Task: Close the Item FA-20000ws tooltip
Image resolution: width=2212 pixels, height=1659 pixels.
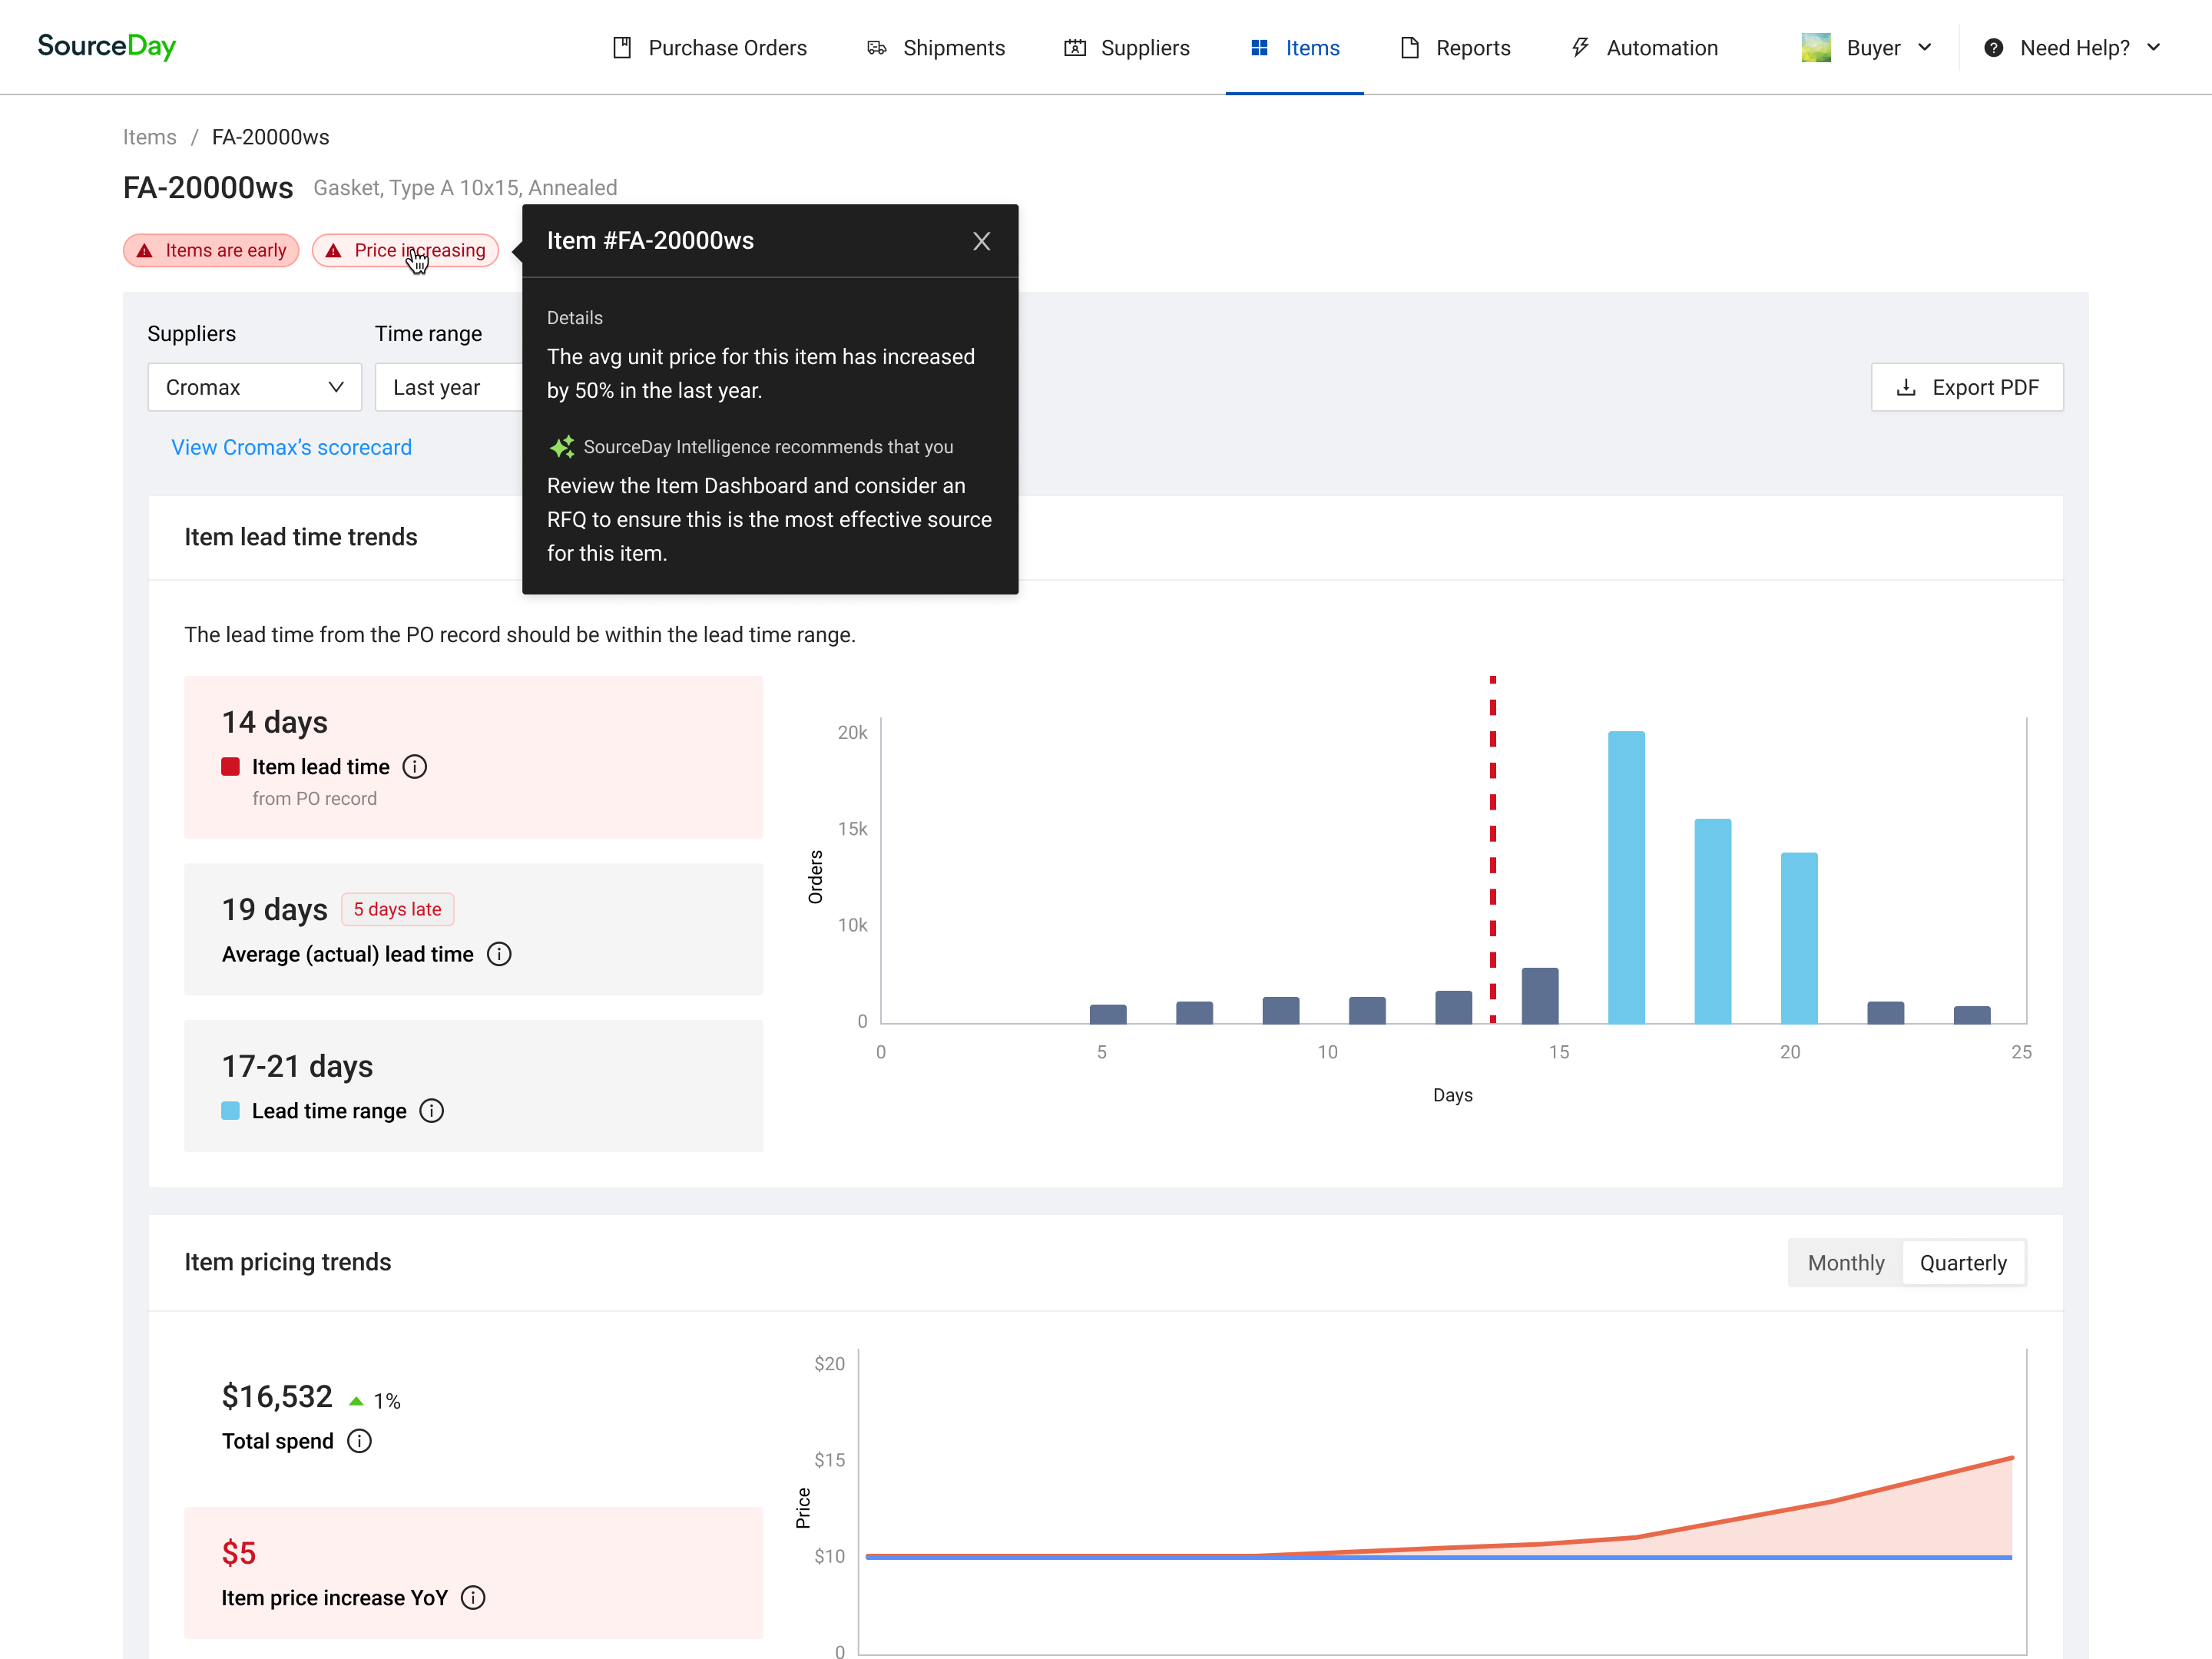Action: [982, 240]
